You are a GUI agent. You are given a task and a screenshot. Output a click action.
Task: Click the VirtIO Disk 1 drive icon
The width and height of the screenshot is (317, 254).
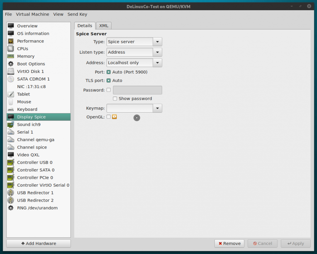[11, 71]
